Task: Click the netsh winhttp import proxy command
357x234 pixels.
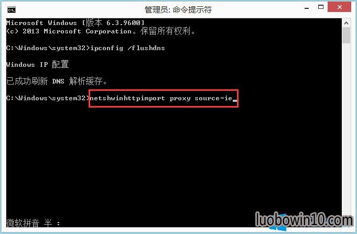Action: click(161, 98)
